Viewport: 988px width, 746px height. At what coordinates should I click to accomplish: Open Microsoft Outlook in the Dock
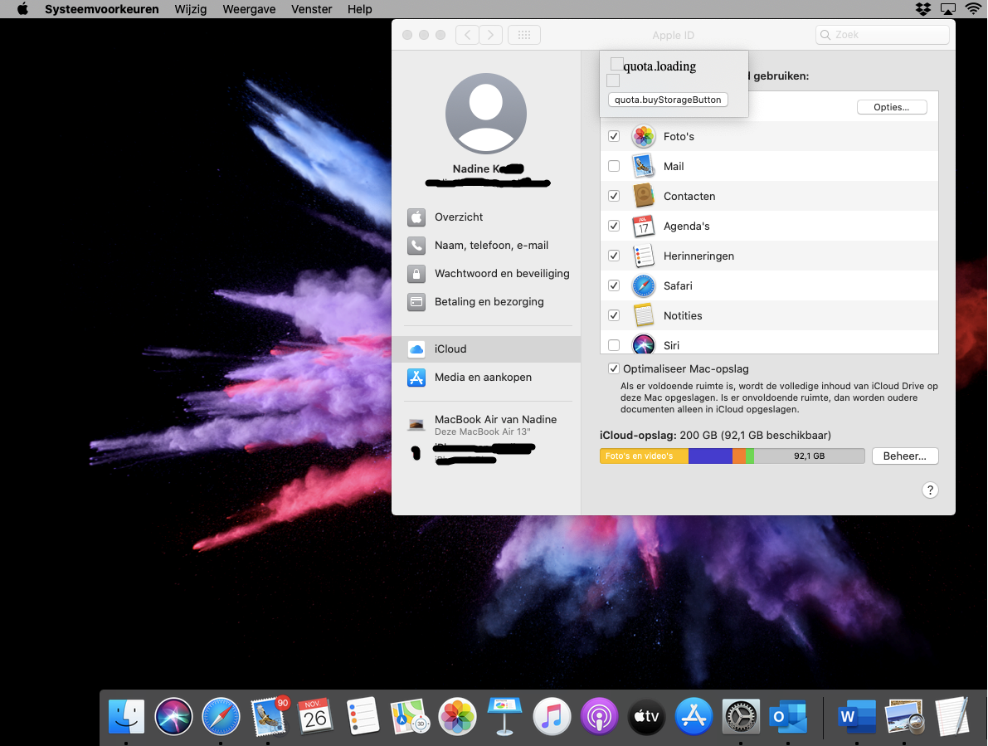[x=787, y=716]
